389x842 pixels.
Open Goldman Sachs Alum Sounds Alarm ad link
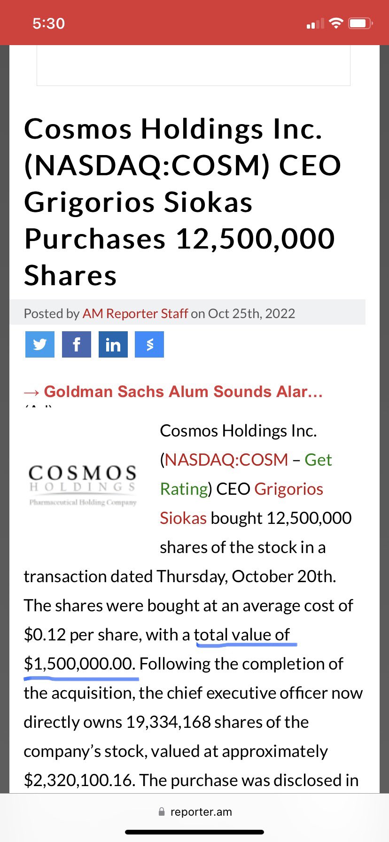pyautogui.click(x=173, y=391)
